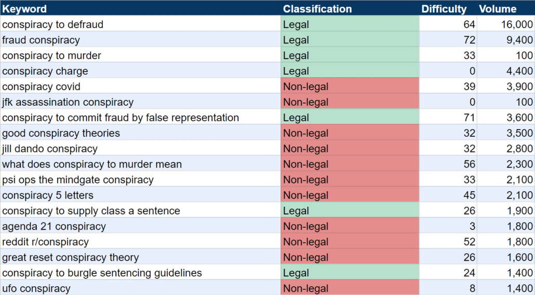Click 'what does conspiracy to murder mean'
The width and height of the screenshot is (535, 295).
140,164
